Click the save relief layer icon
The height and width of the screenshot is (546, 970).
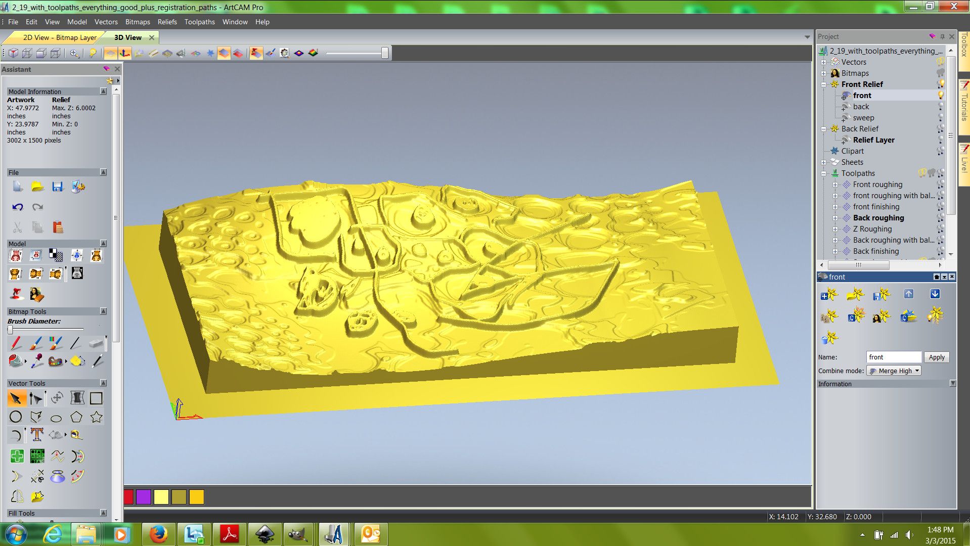[x=881, y=295]
